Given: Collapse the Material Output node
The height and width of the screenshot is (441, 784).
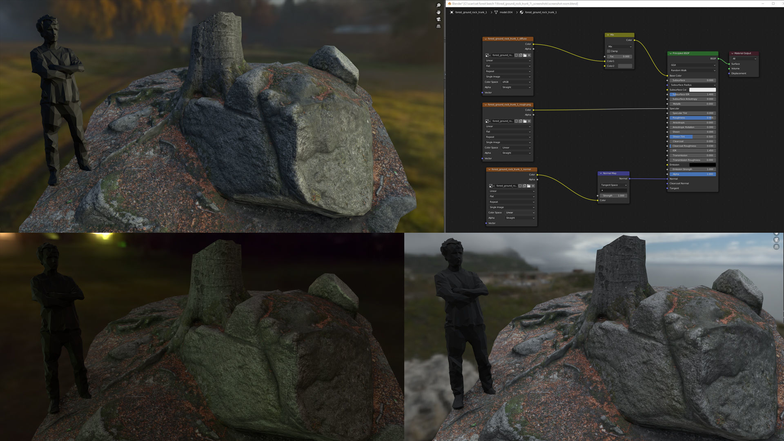Looking at the screenshot, I should tap(732, 53).
